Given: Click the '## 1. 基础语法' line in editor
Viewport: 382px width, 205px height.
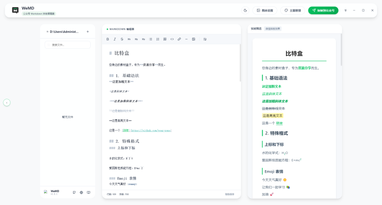Looking at the screenshot, I should 124,76.
